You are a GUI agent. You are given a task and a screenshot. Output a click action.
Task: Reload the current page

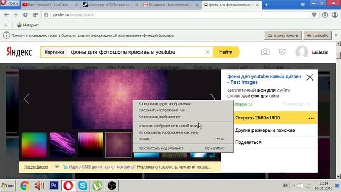point(26,15)
